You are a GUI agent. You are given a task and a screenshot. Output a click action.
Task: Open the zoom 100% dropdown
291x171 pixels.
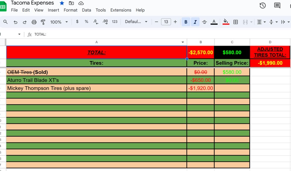59,22
